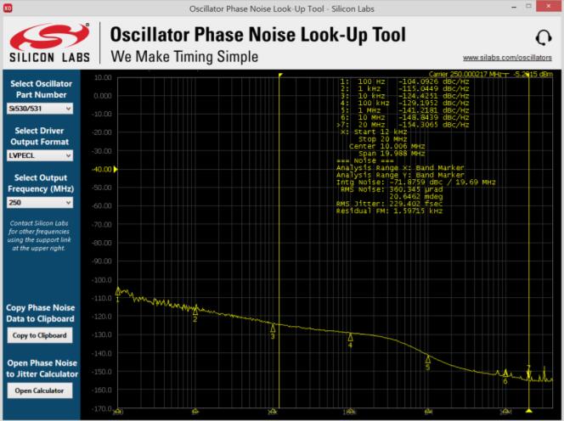Select marker 2 triangle at 1 kHz
564x421 pixels.
195,311
